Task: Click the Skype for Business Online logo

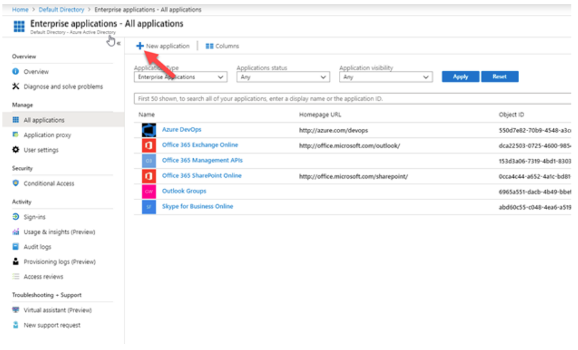Action: (x=149, y=207)
